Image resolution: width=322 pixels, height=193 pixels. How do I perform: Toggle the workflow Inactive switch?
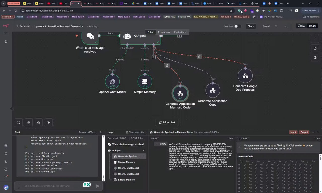pyautogui.click(x=238, y=26)
